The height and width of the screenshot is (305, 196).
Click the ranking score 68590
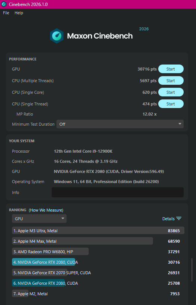174,241
